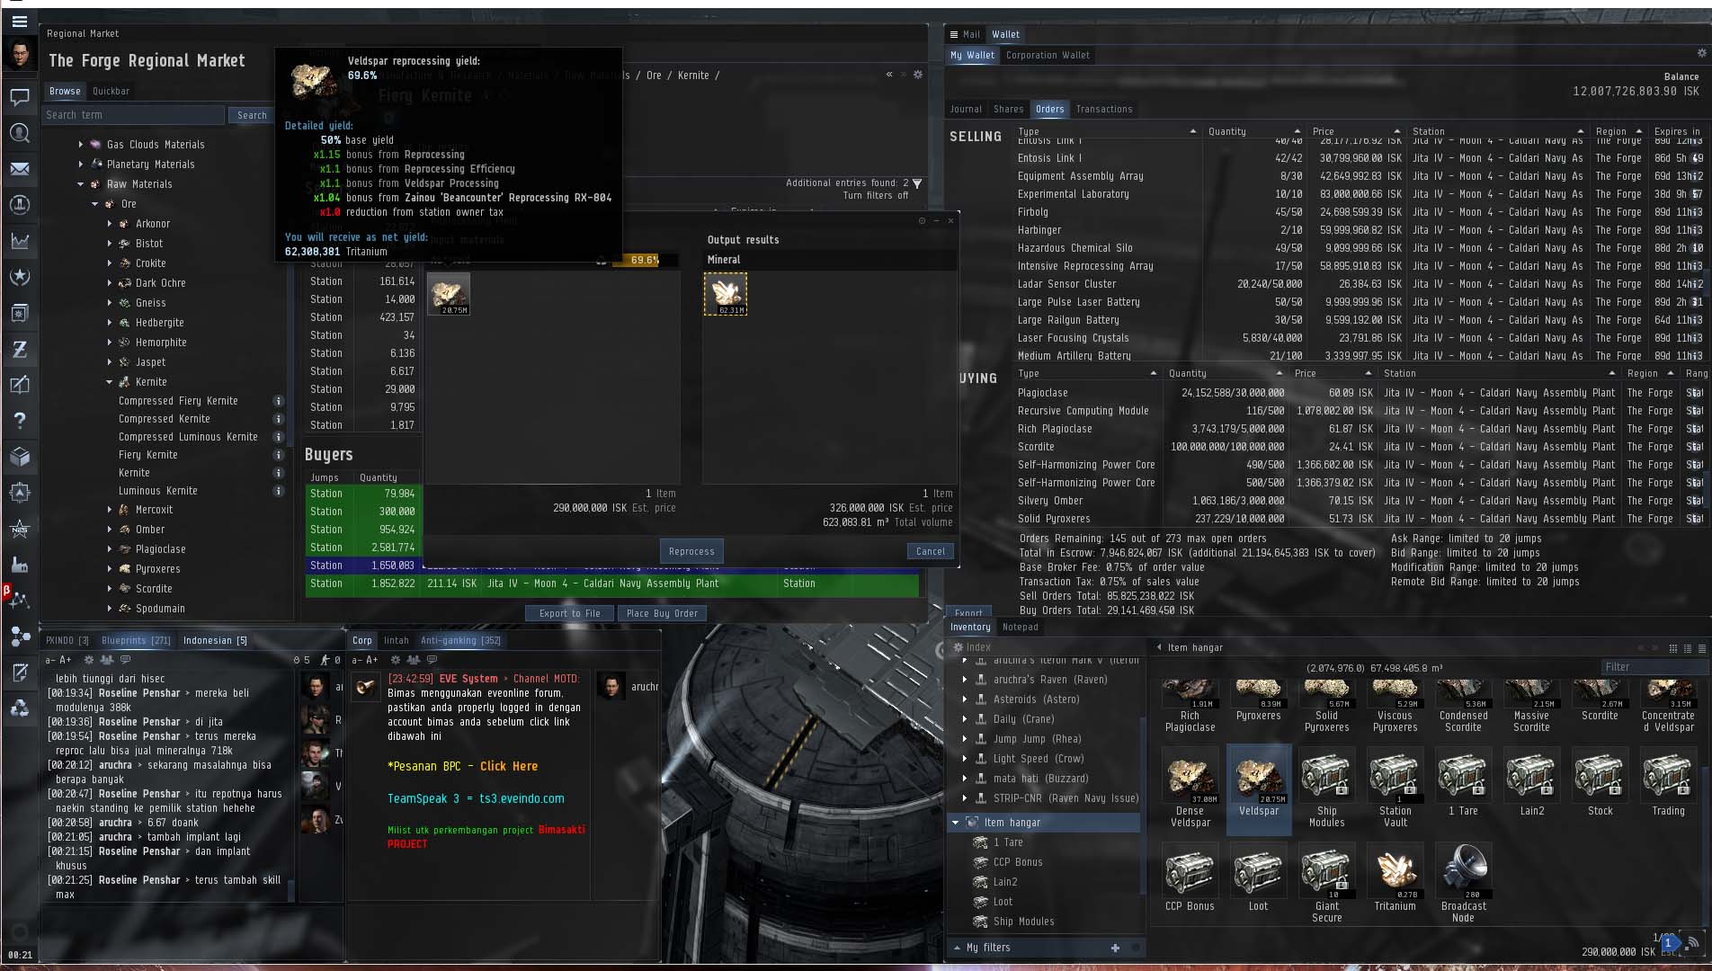
Task: Open the Trading container in hangar
Action: pos(1669,783)
